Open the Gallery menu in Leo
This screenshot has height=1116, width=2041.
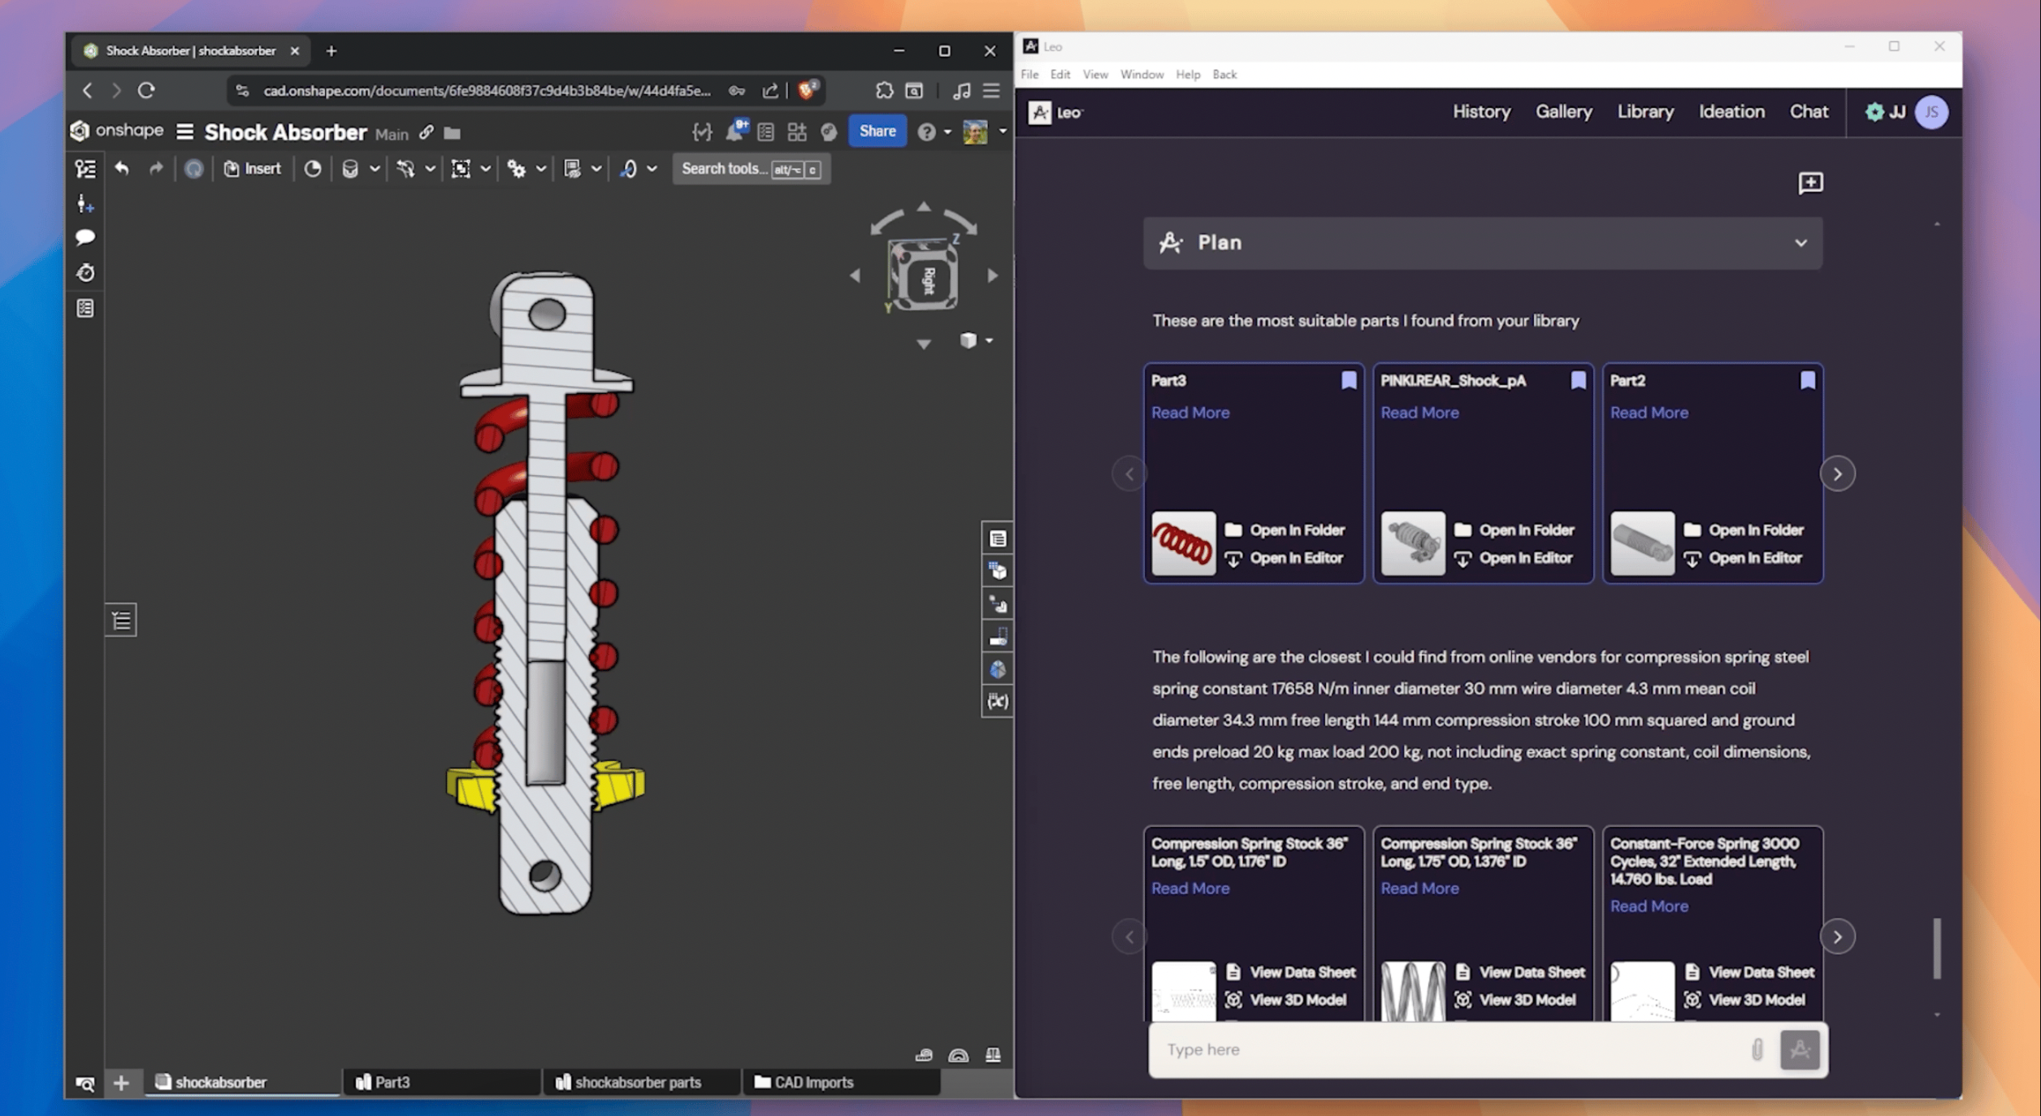pos(1564,111)
